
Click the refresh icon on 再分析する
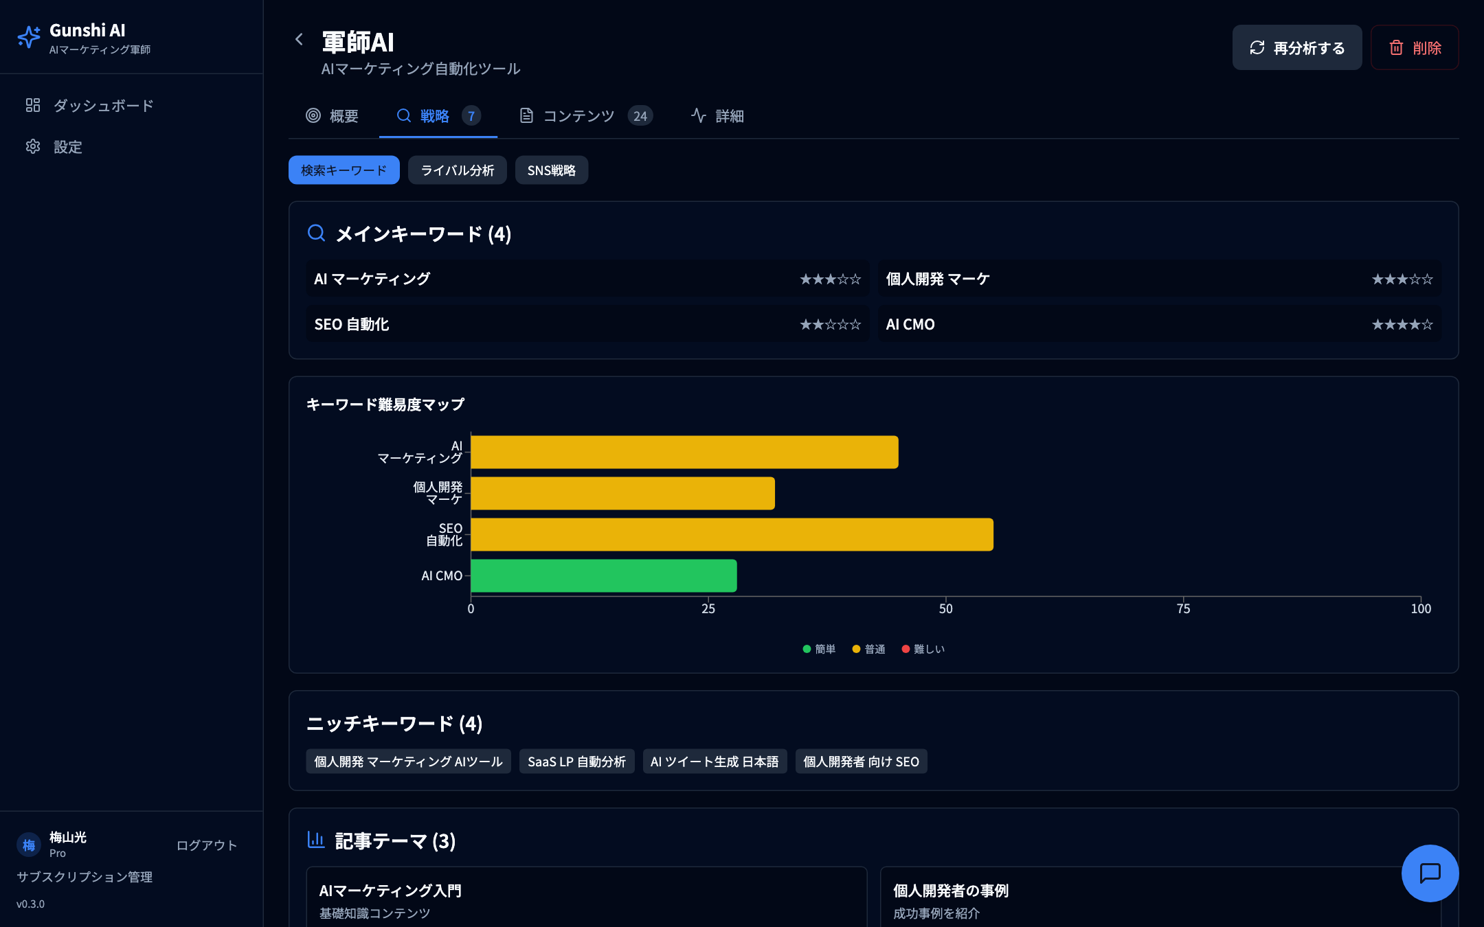(1257, 47)
